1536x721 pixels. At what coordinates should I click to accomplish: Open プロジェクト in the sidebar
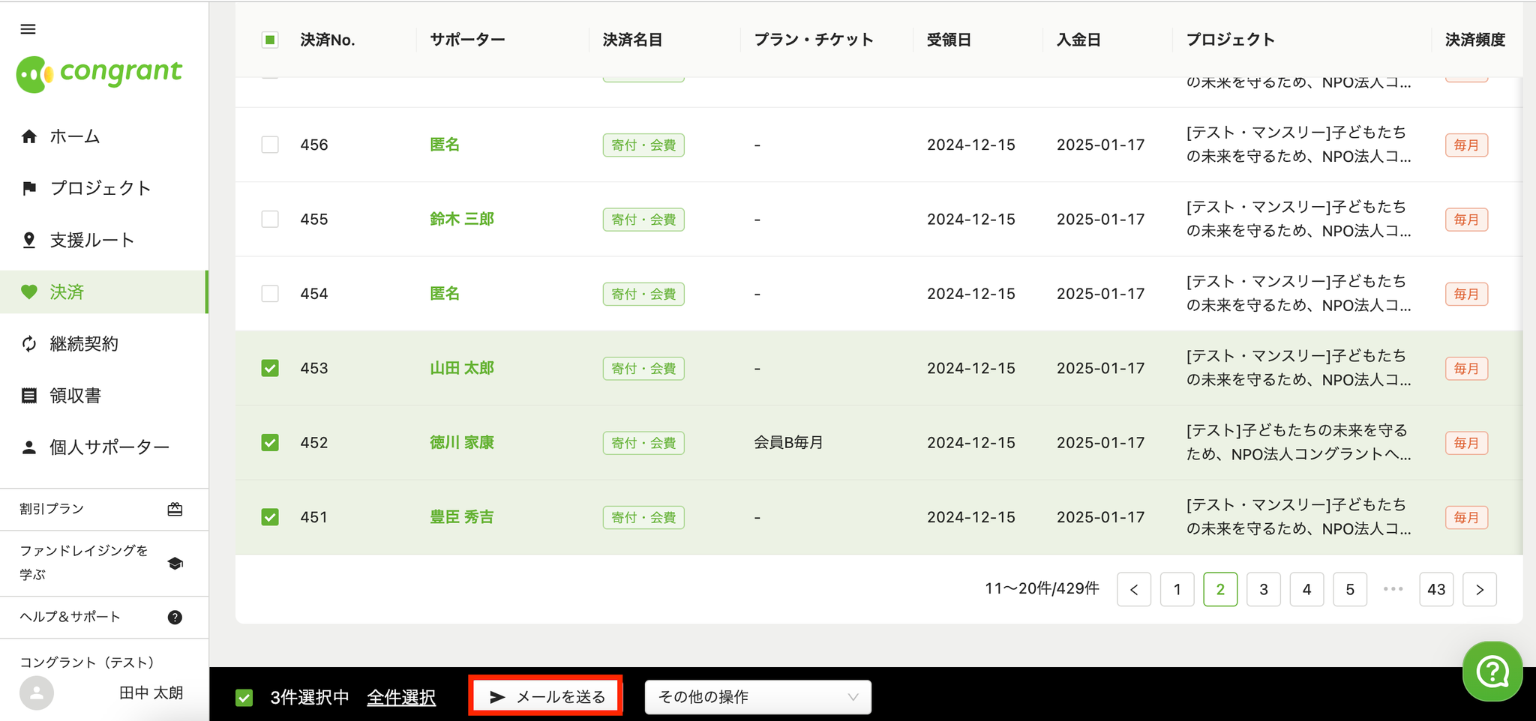coord(104,188)
